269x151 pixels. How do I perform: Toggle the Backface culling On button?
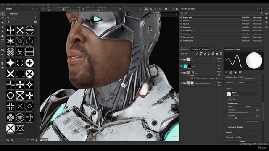(241, 77)
